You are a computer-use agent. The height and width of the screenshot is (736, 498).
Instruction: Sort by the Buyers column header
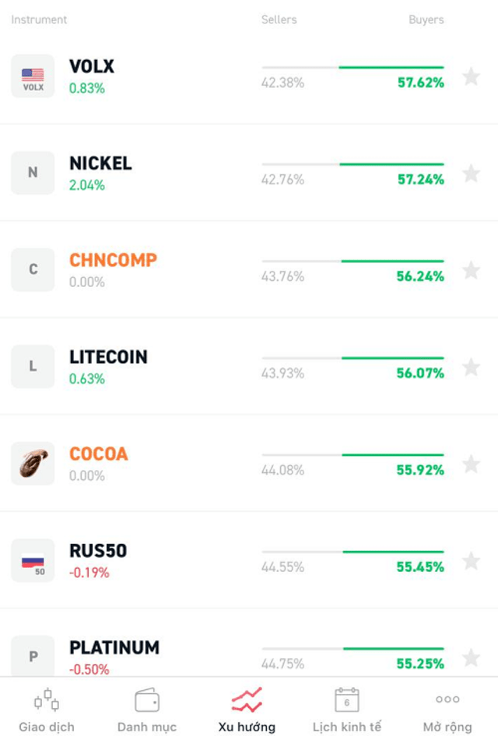(426, 19)
